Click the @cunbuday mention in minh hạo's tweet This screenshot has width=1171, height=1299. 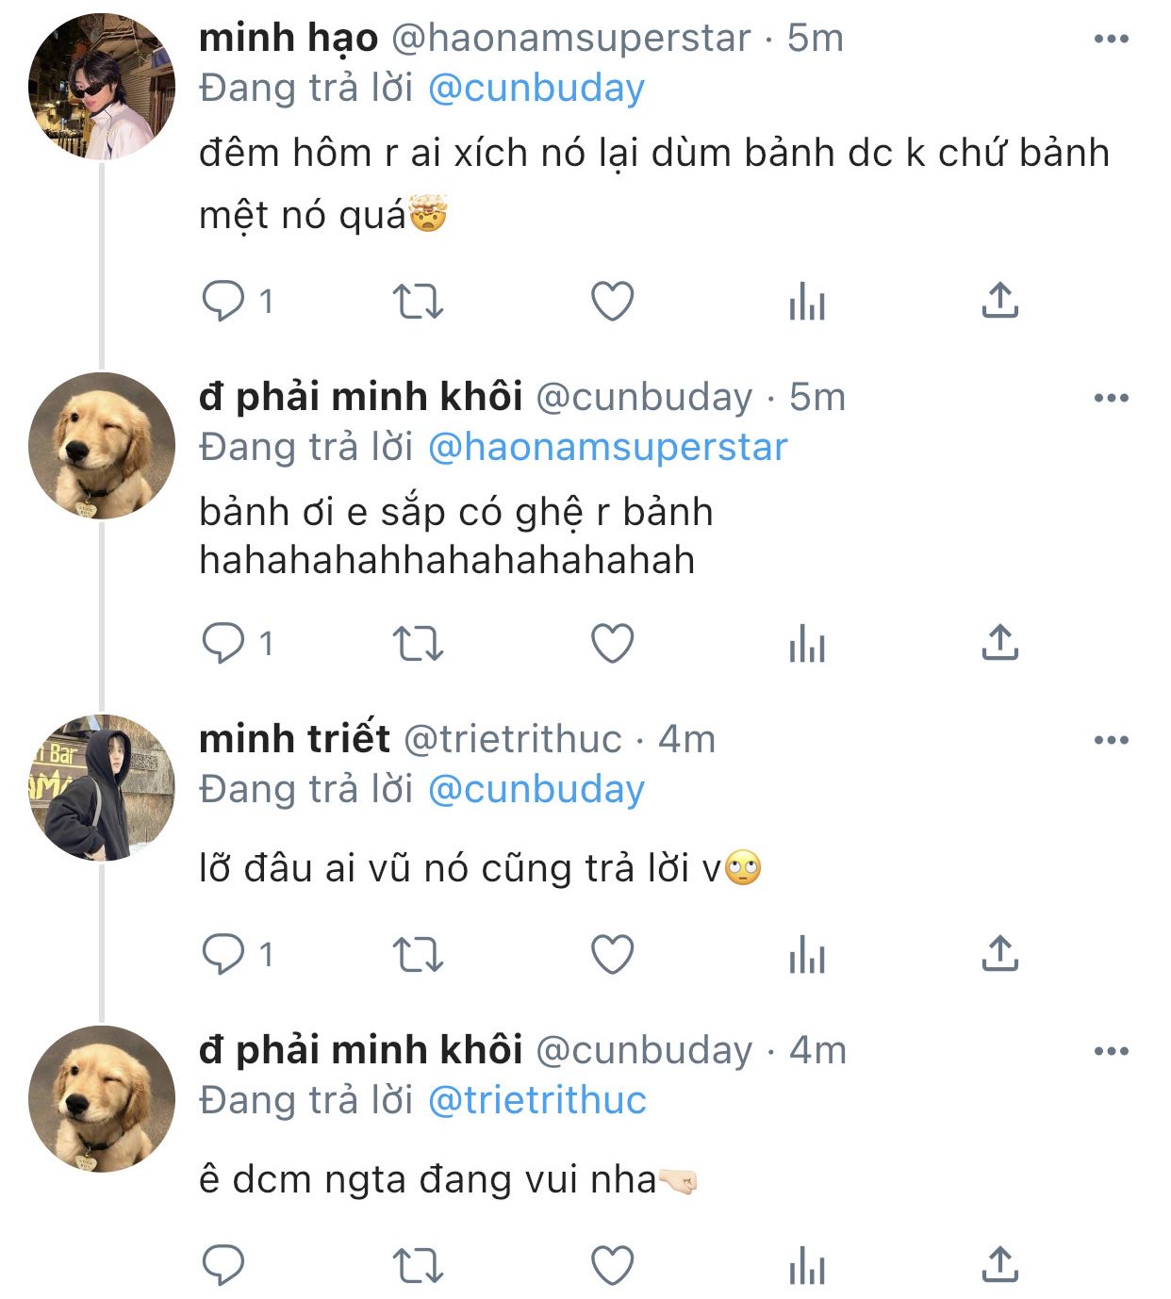[x=536, y=88]
